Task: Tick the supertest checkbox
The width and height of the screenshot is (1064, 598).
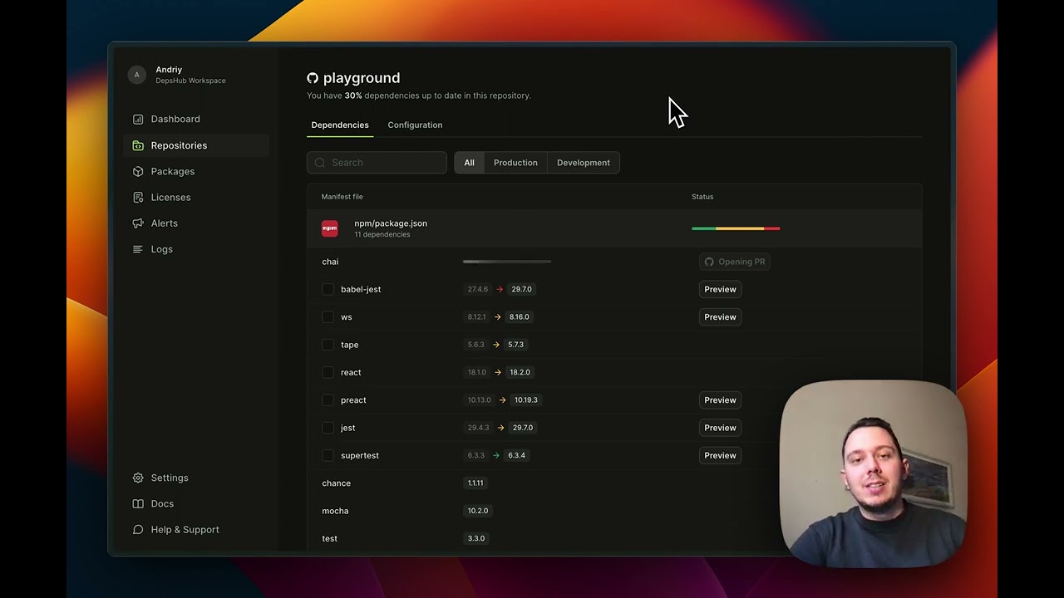Action: [328, 455]
